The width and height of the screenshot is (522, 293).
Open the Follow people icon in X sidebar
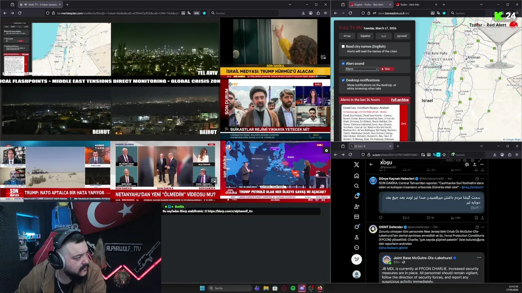[356, 206]
